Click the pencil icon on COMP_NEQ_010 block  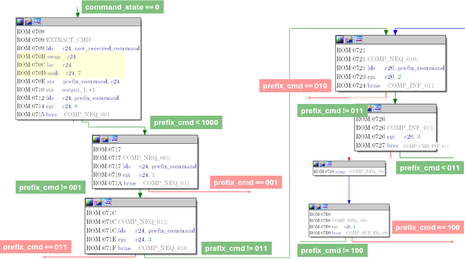pyautogui.click(x=349, y=40)
